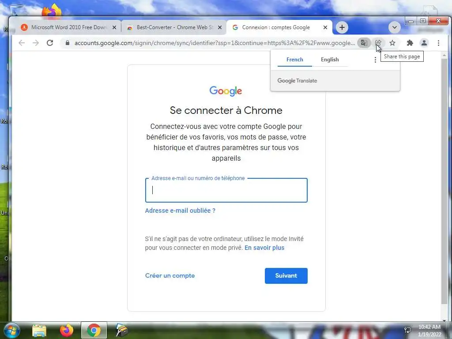452x339 pixels.
Task: Click the En savoir plus link
Action: 264,248
